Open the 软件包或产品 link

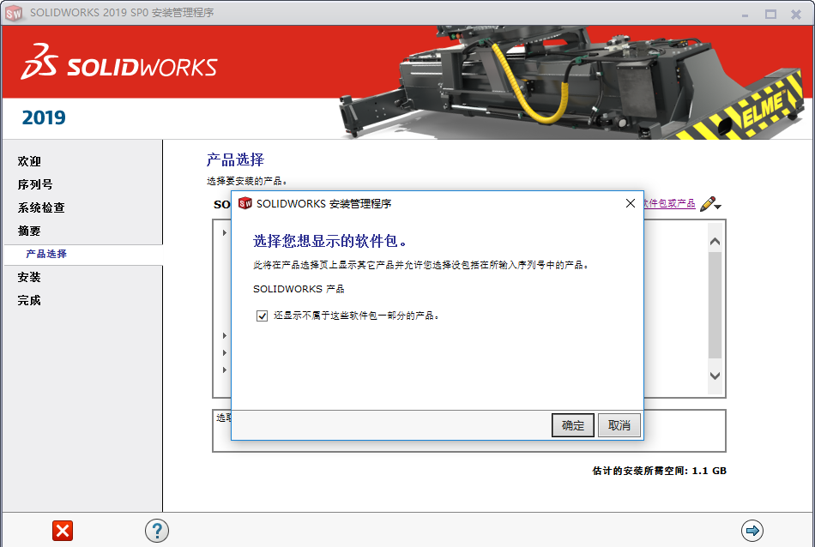coord(669,204)
